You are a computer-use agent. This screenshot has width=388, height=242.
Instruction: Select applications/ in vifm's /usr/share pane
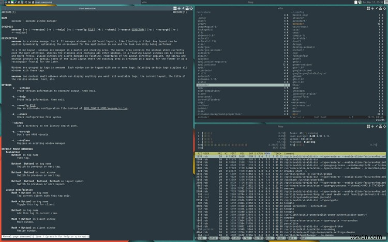(x=206, y=64)
